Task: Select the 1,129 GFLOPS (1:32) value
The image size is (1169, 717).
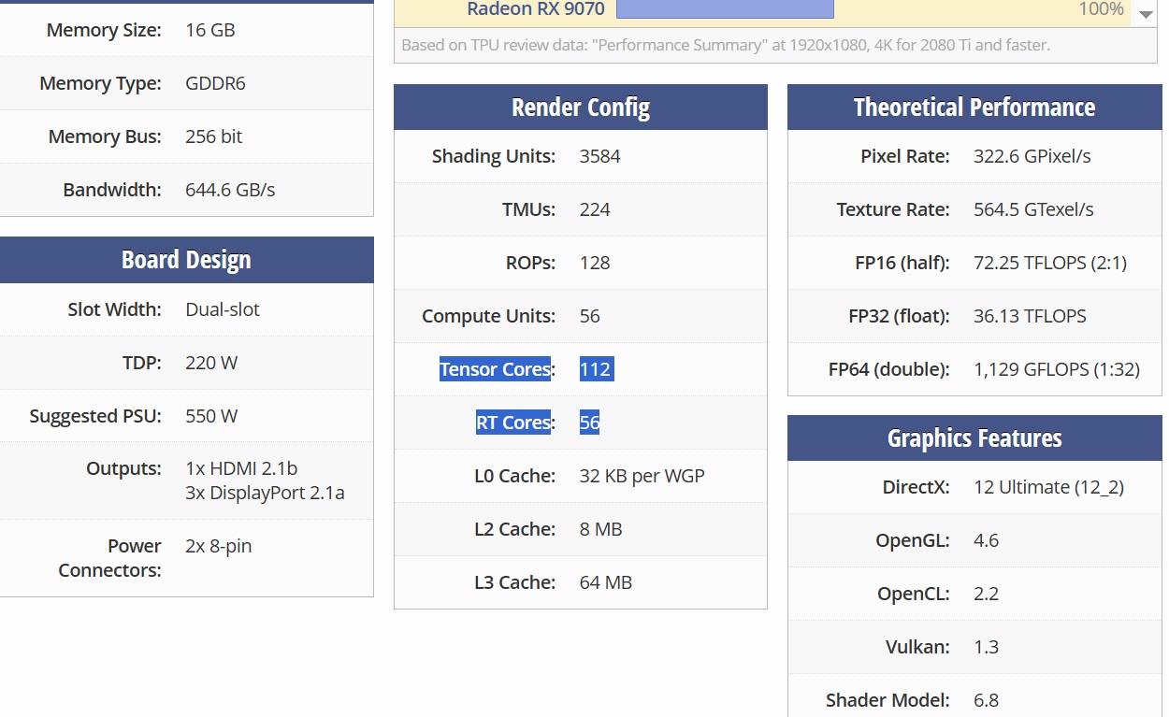Action: coord(1057,369)
